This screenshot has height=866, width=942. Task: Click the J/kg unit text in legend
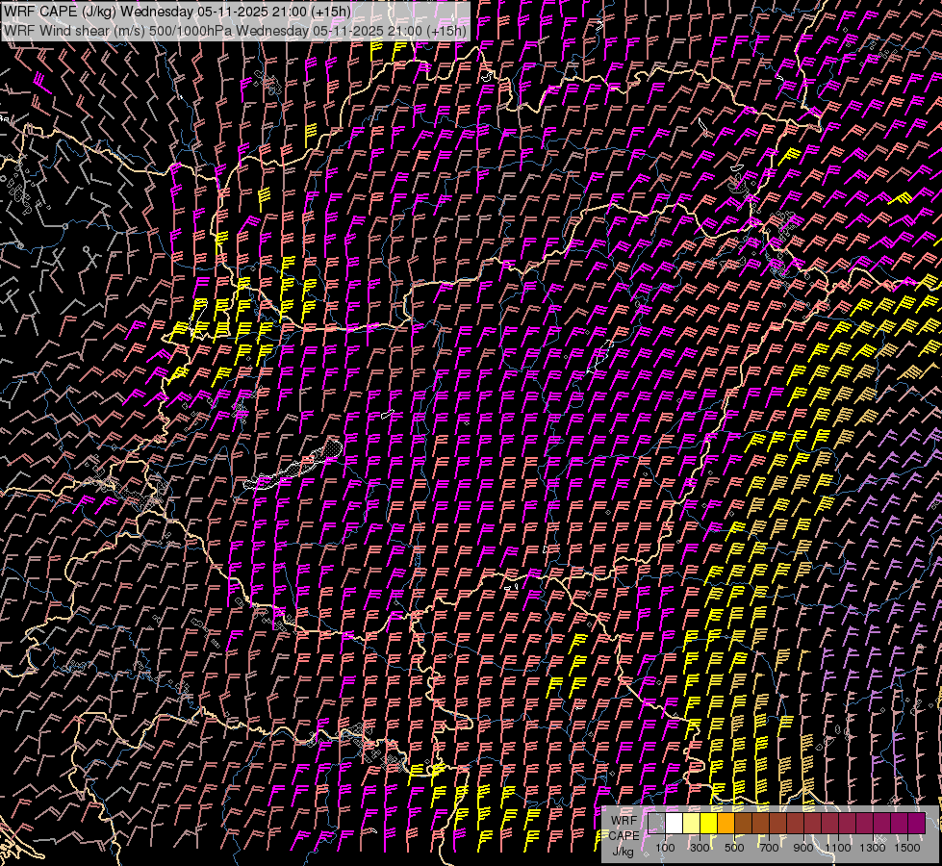coord(623,851)
